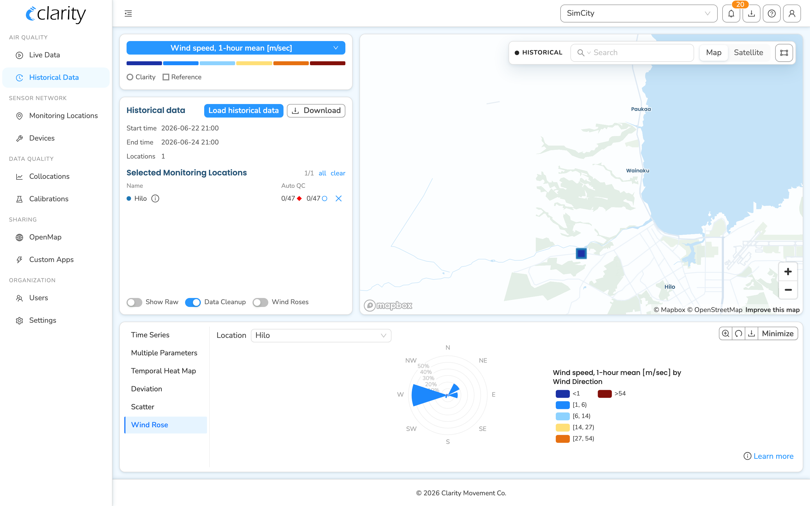Switch map to Satellite view

click(748, 53)
